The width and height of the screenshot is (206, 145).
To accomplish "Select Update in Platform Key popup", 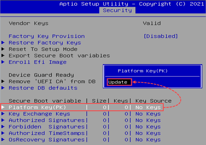I will click(x=118, y=82).
